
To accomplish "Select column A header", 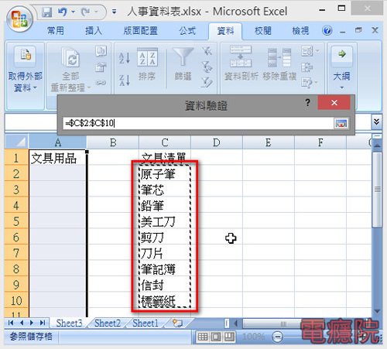I will 58,142.
